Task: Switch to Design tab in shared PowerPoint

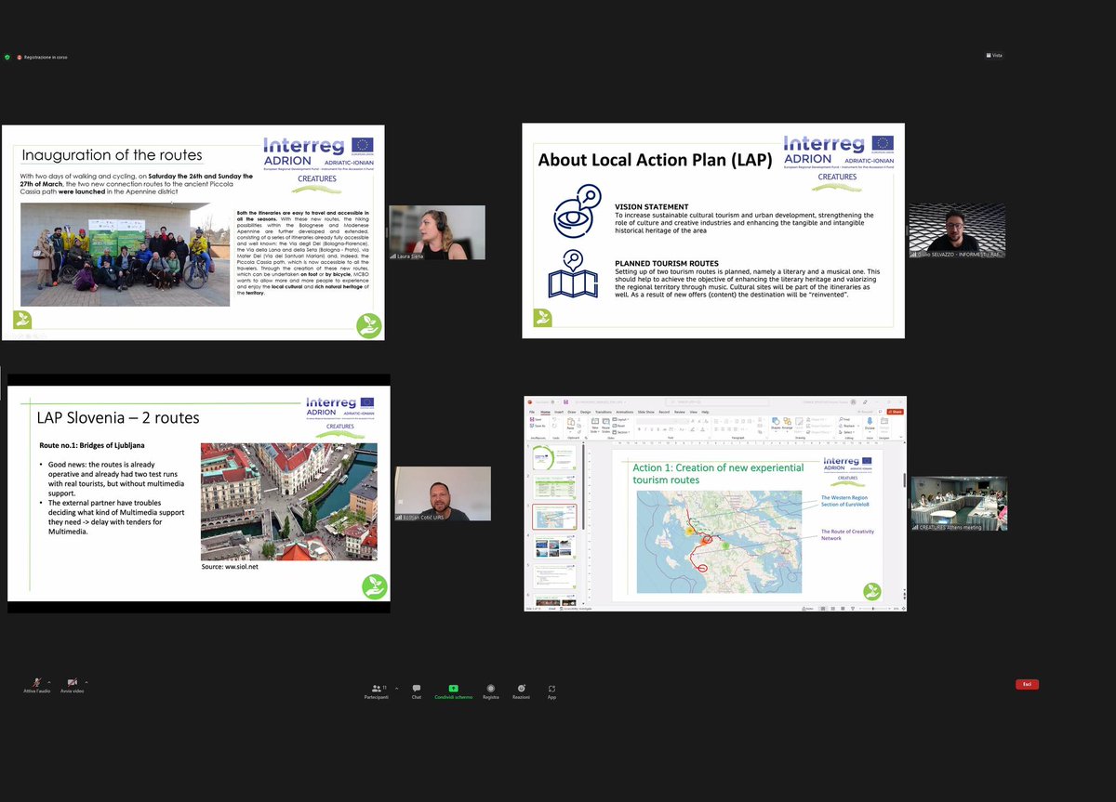Action: (585, 412)
